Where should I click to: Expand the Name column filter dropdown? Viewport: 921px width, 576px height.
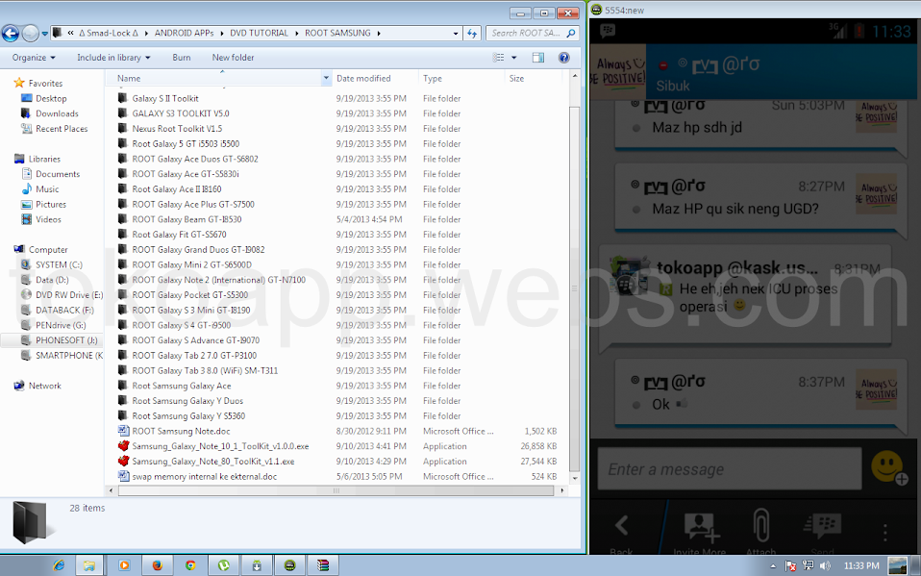(x=327, y=78)
